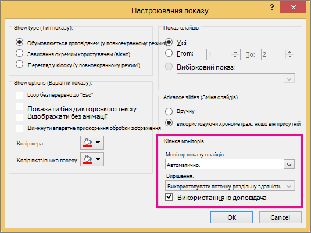Click the From slide number field

[x=219, y=54]
